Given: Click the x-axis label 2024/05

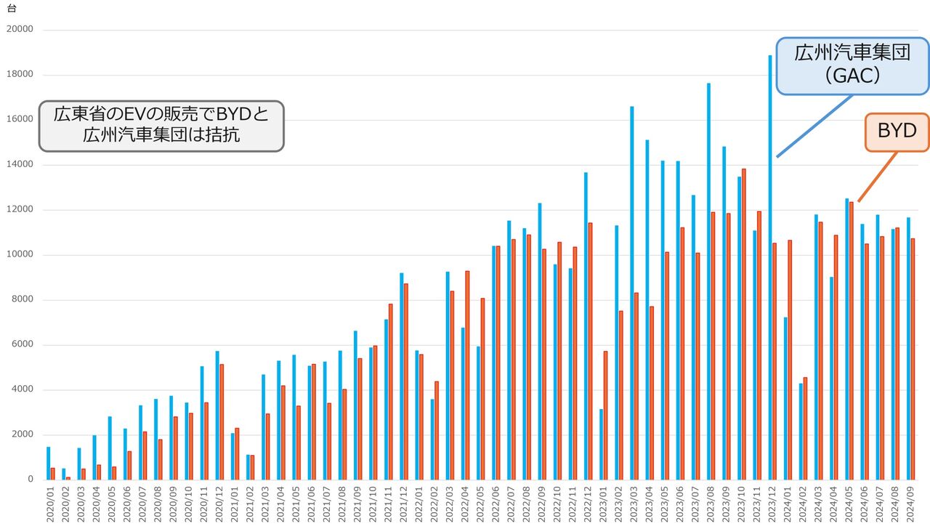Looking at the screenshot, I should 851,504.
